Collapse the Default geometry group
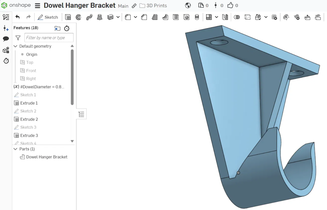This screenshot has width=327, height=210. (x=15, y=46)
